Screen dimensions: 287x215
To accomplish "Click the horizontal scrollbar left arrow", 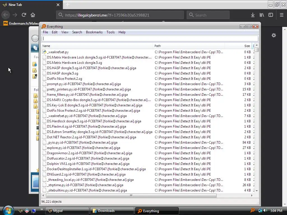I will 43,195.
